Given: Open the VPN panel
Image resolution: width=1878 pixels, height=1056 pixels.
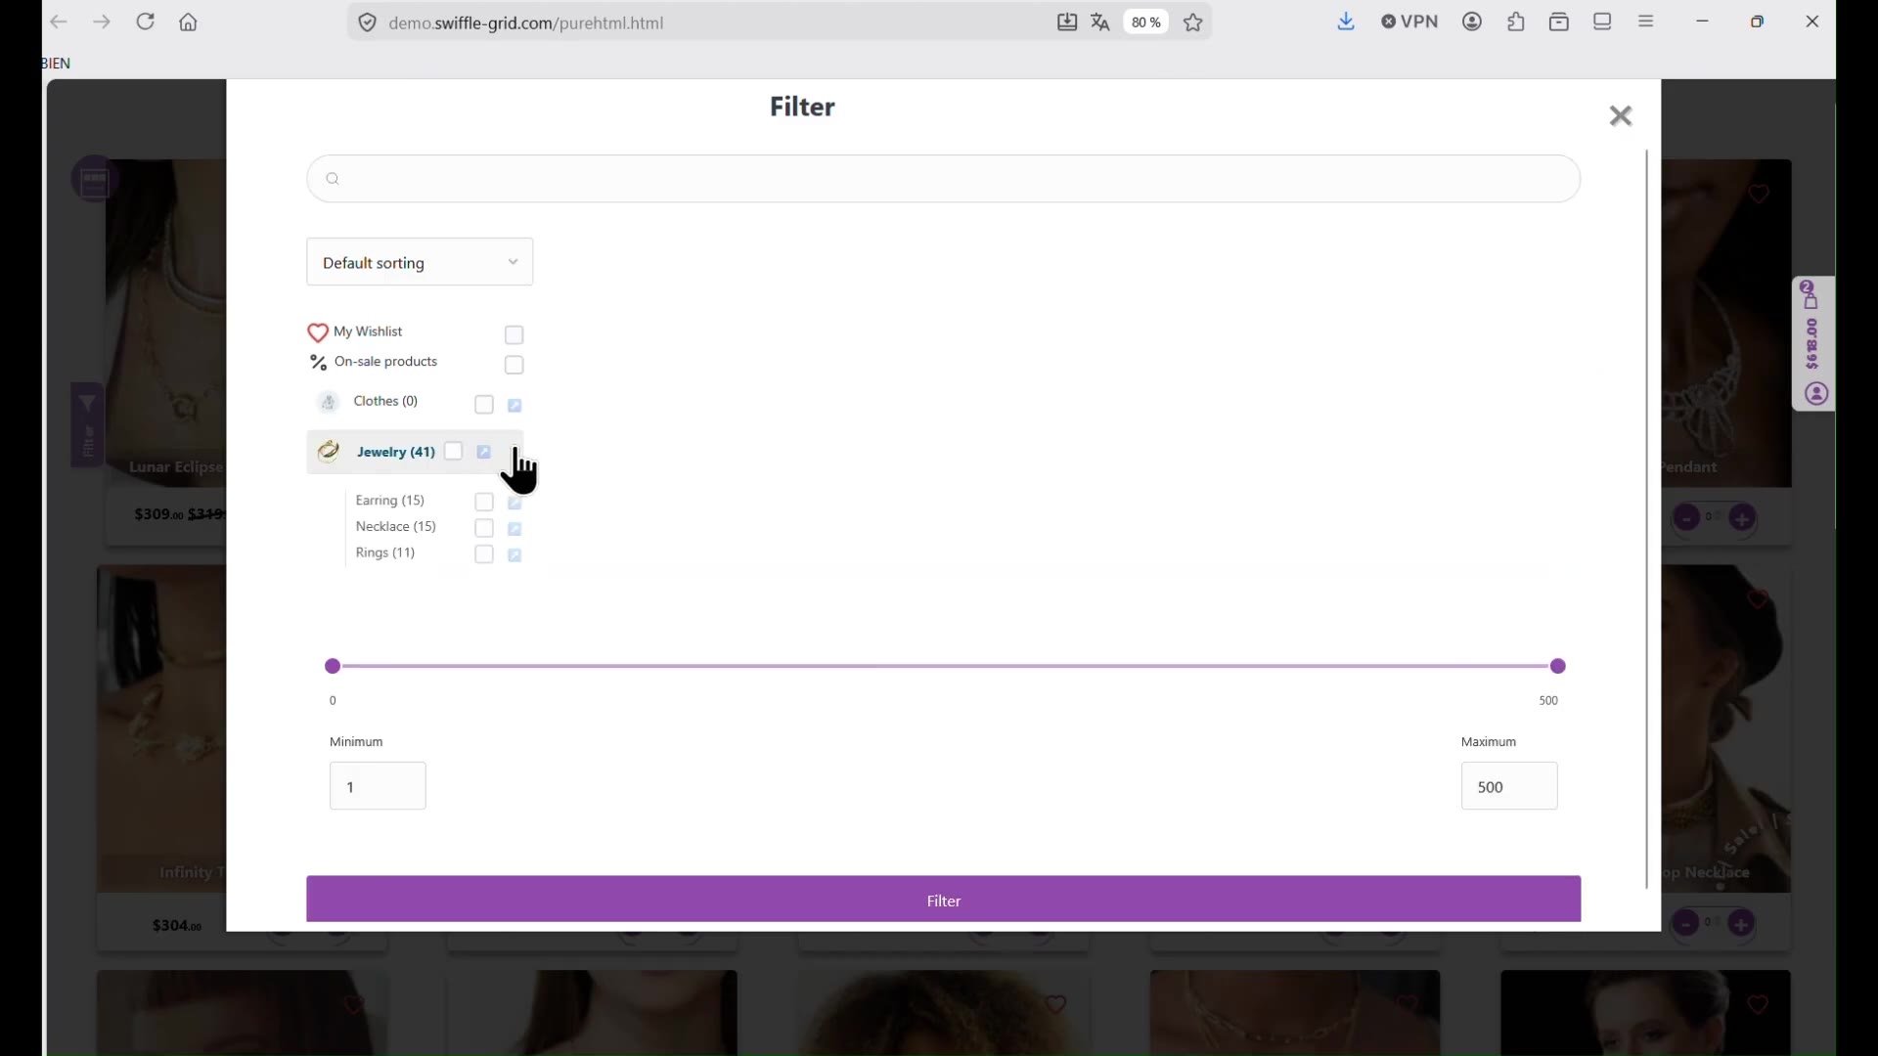Looking at the screenshot, I should tap(1410, 22).
